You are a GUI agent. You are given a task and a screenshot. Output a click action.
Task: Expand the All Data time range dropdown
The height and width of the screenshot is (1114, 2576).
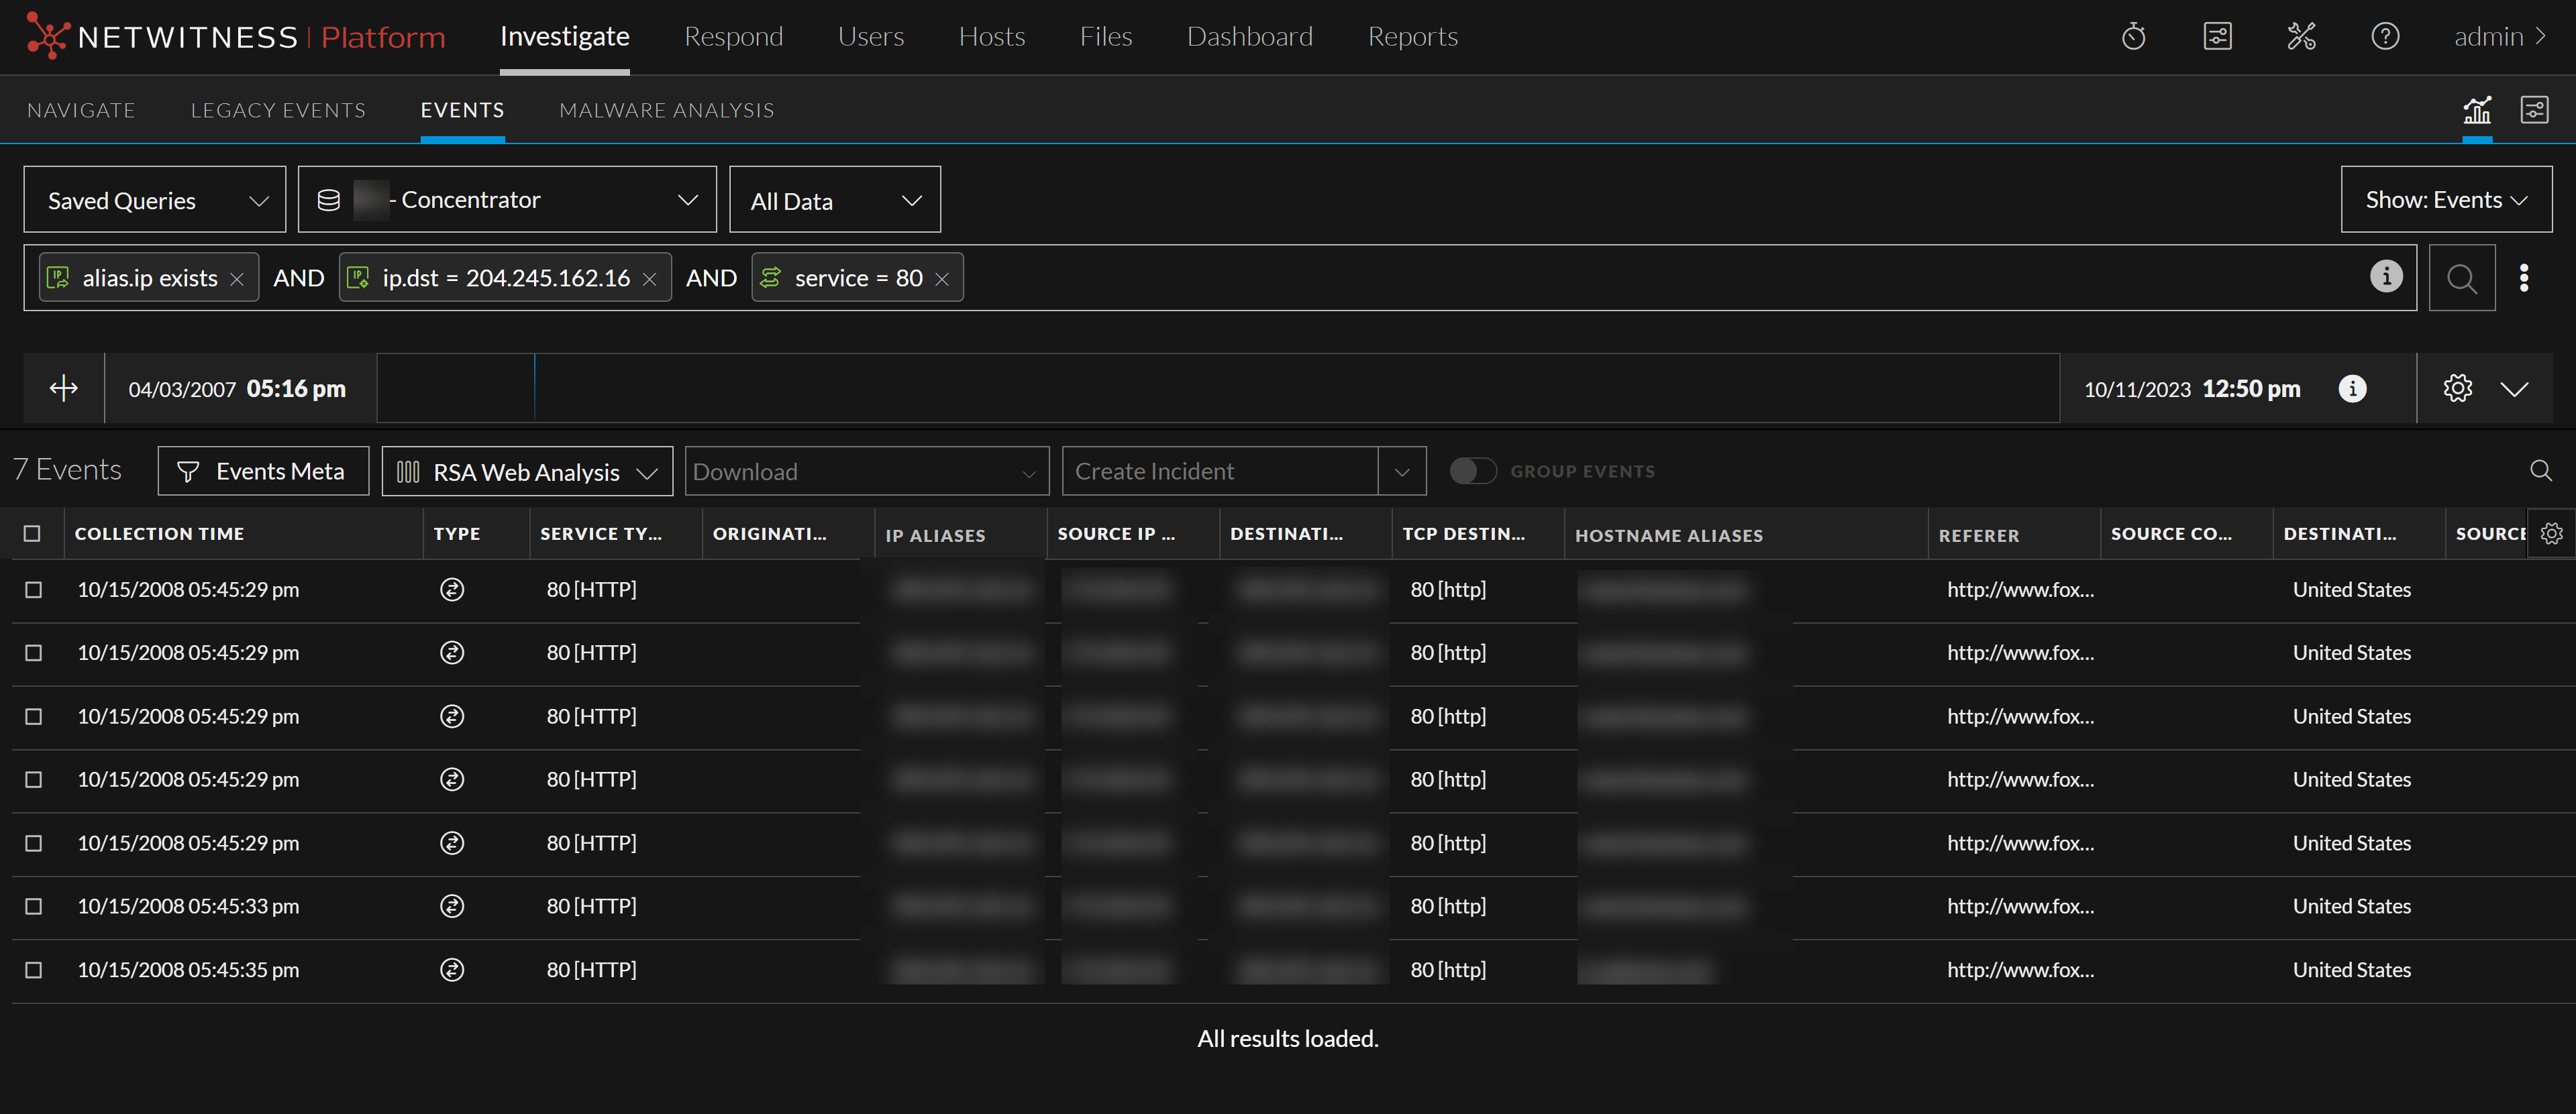pyautogui.click(x=834, y=200)
